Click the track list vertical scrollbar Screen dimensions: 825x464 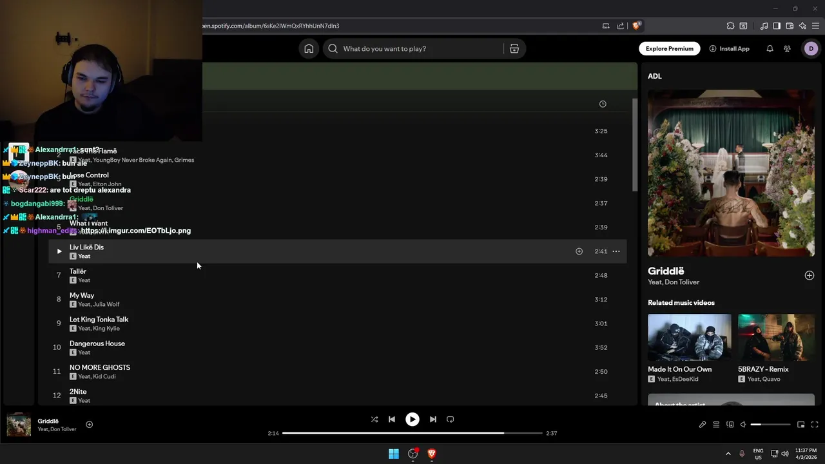(634, 145)
